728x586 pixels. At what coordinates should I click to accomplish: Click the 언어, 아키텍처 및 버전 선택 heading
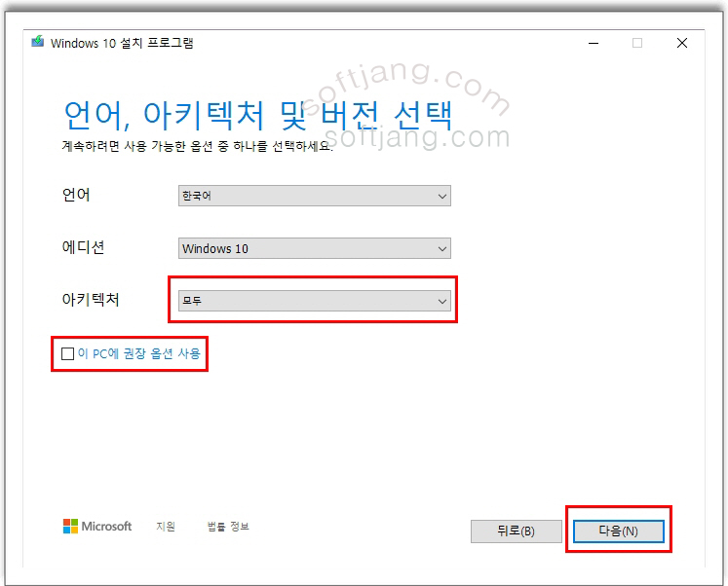pos(257,115)
